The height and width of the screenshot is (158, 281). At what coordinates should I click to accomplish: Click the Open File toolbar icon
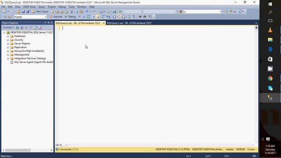pyautogui.click(x=18, y=12)
